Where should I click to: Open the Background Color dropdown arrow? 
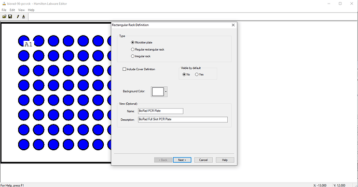(x=166, y=91)
